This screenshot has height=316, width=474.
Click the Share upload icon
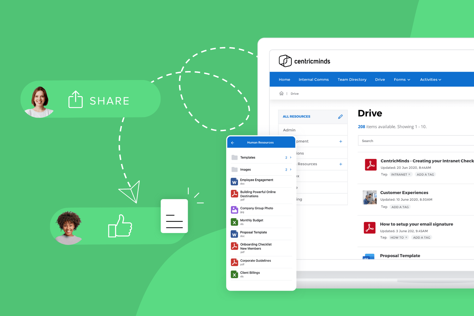pyautogui.click(x=76, y=99)
